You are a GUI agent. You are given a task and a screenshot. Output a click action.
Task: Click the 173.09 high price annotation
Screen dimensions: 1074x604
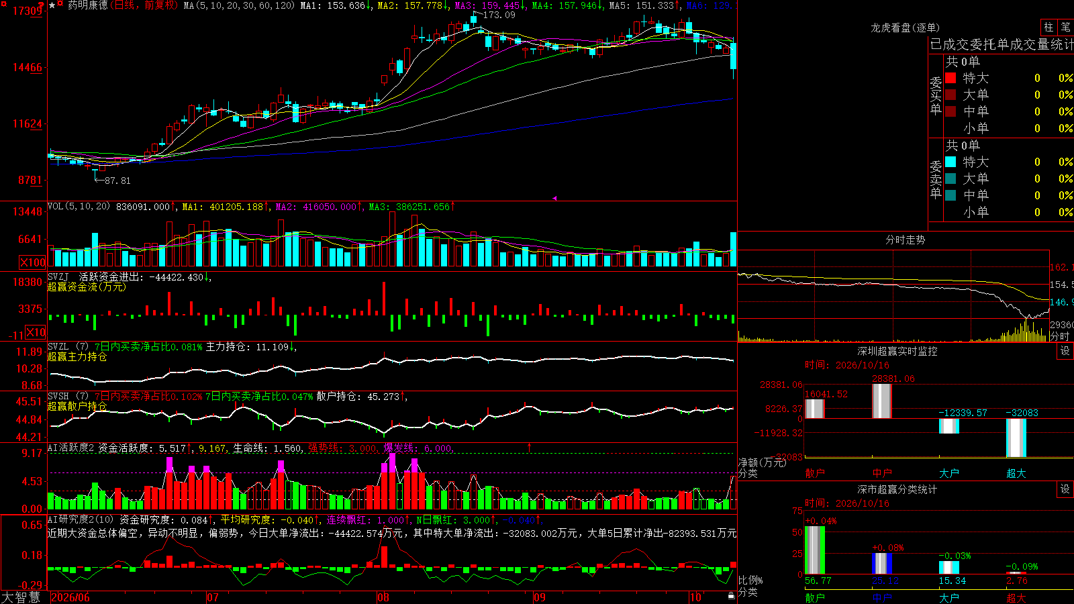[x=499, y=15]
